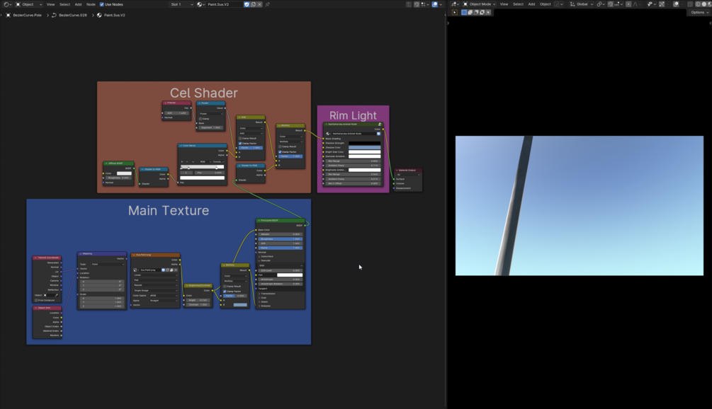Click the Shadow Color swatch on the Rim Light node
This screenshot has height=409, width=712.
click(364, 147)
